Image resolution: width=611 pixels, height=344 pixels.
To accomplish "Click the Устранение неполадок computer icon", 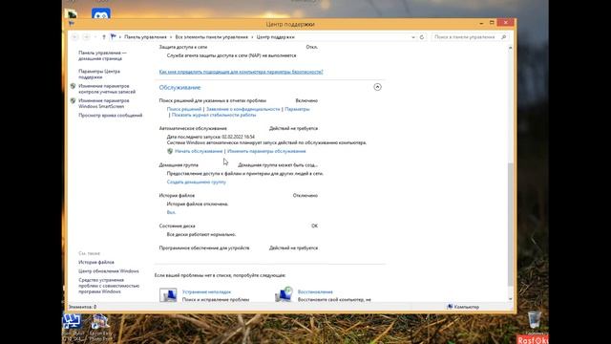I will coord(168,295).
